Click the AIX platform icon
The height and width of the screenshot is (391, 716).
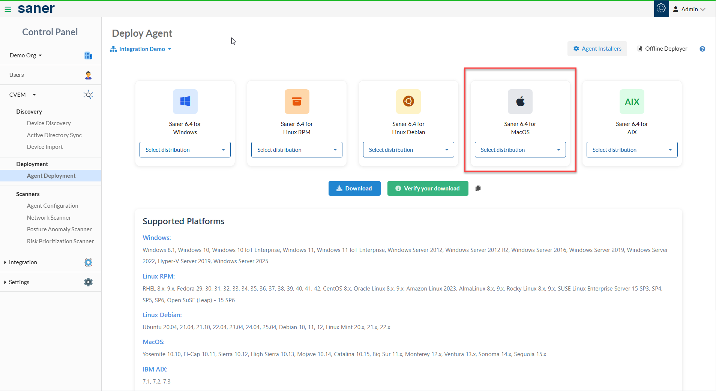(x=632, y=102)
